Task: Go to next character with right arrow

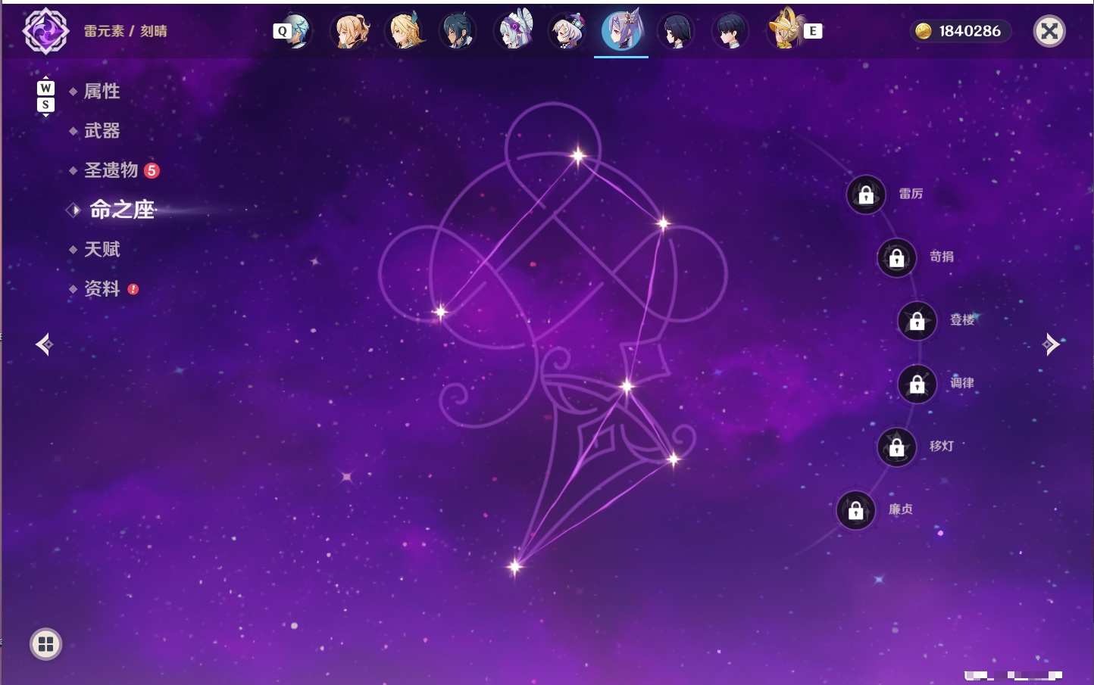Action: [1051, 344]
